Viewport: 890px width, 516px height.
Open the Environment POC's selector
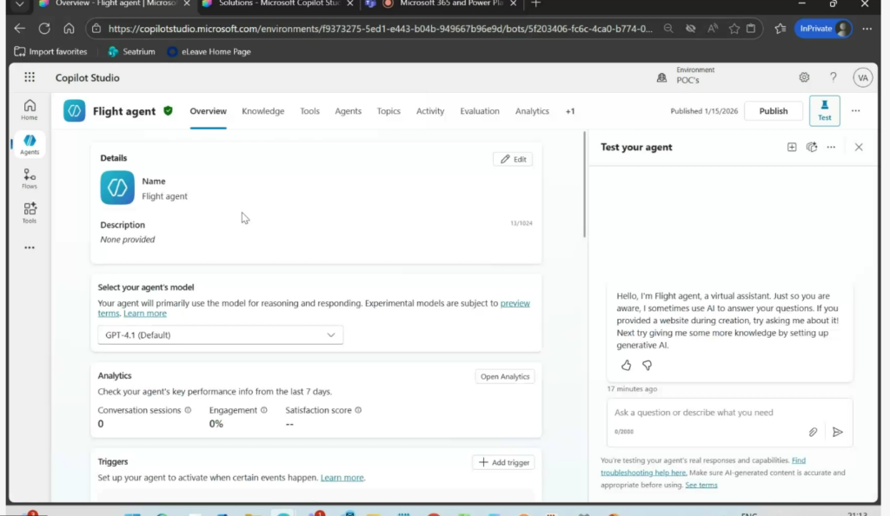pos(687,77)
